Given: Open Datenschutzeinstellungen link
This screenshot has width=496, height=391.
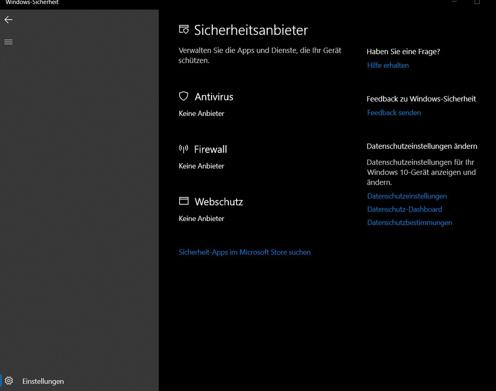Looking at the screenshot, I should (407, 196).
